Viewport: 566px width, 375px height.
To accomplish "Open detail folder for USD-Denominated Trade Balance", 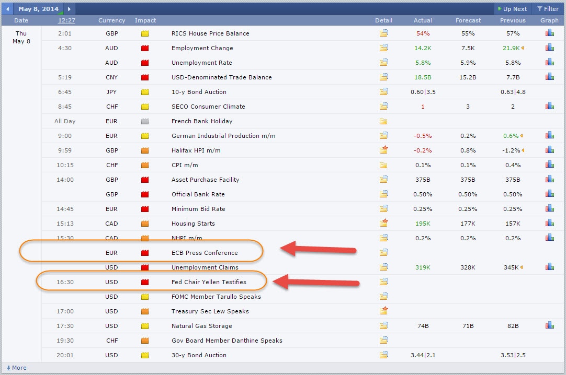I will (384, 77).
